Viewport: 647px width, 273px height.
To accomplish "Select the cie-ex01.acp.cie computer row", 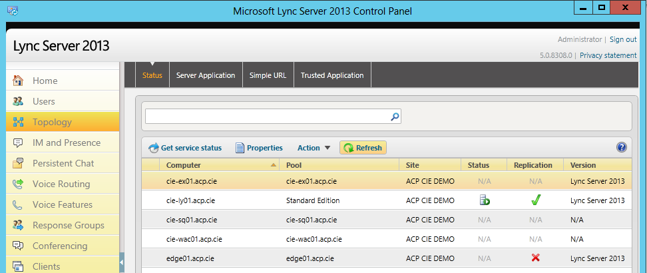I will click(x=387, y=181).
